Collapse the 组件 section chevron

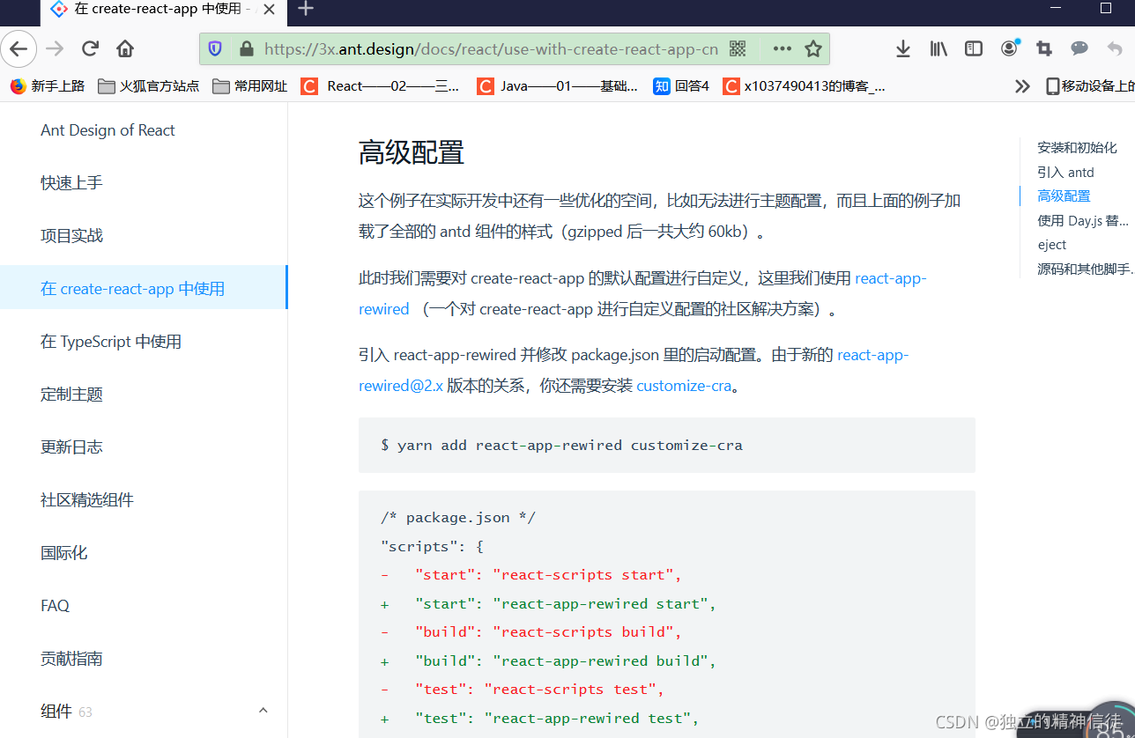(263, 711)
